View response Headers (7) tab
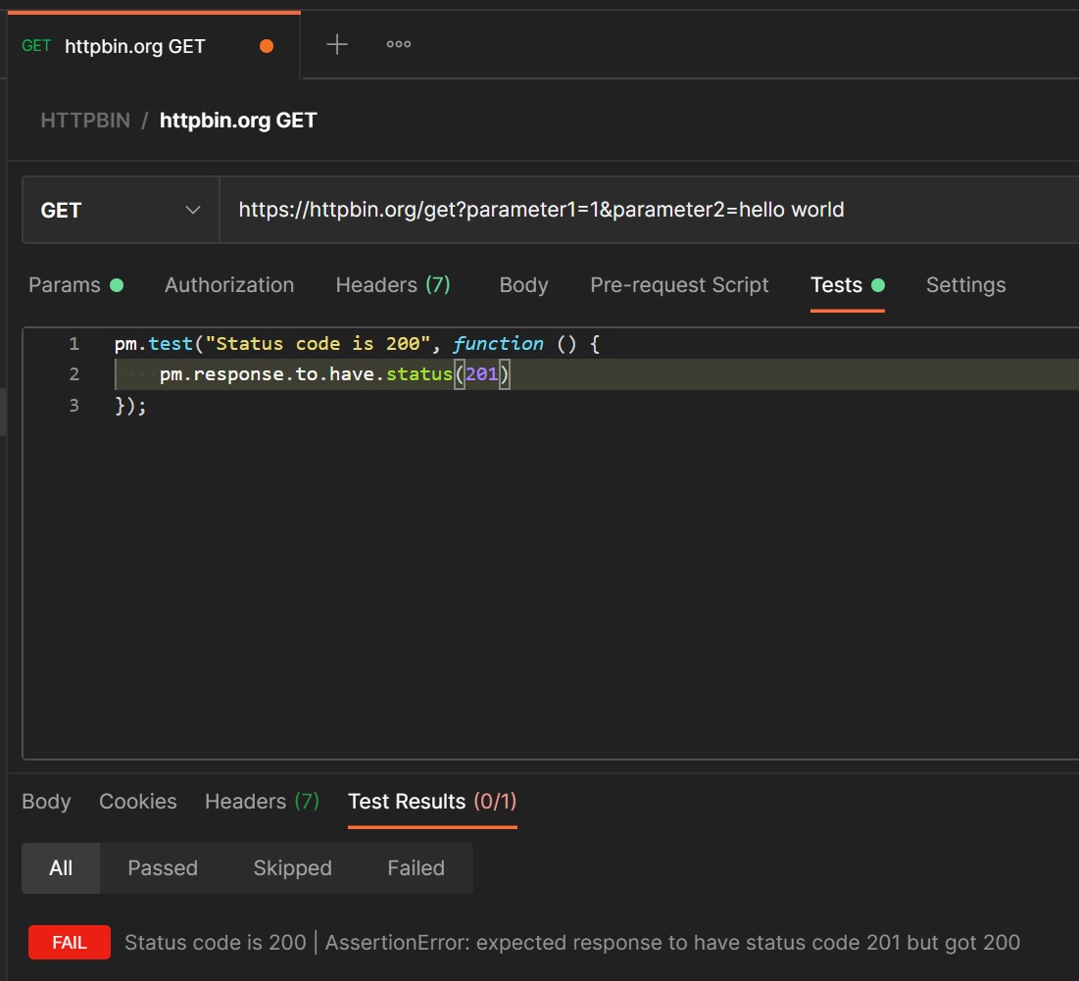The width and height of the screenshot is (1079, 981). click(x=262, y=802)
